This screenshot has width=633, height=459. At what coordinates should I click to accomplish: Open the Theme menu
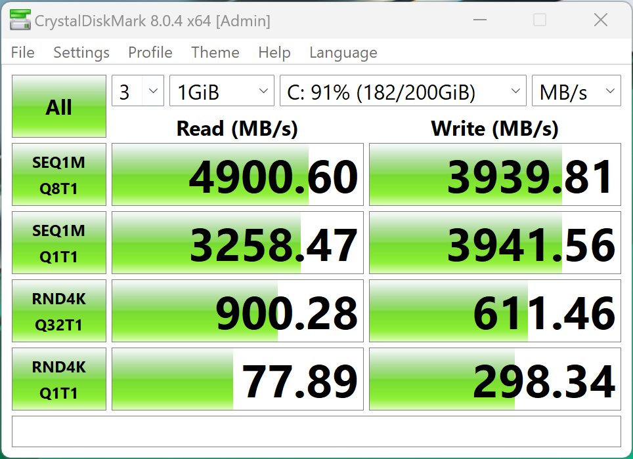pos(215,52)
